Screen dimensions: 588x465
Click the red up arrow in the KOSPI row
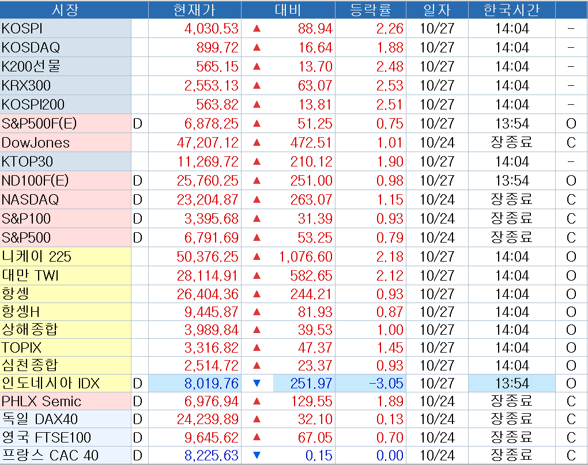point(257,28)
